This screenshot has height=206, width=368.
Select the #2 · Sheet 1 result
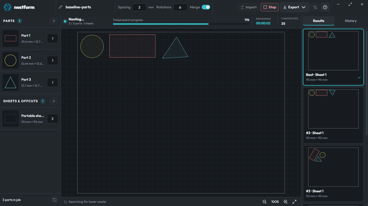click(333, 115)
